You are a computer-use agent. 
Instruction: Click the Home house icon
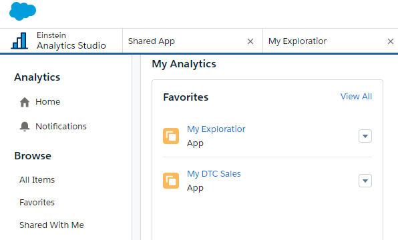(25, 102)
